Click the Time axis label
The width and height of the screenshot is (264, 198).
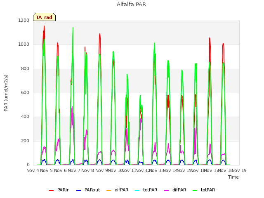pos(233,177)
